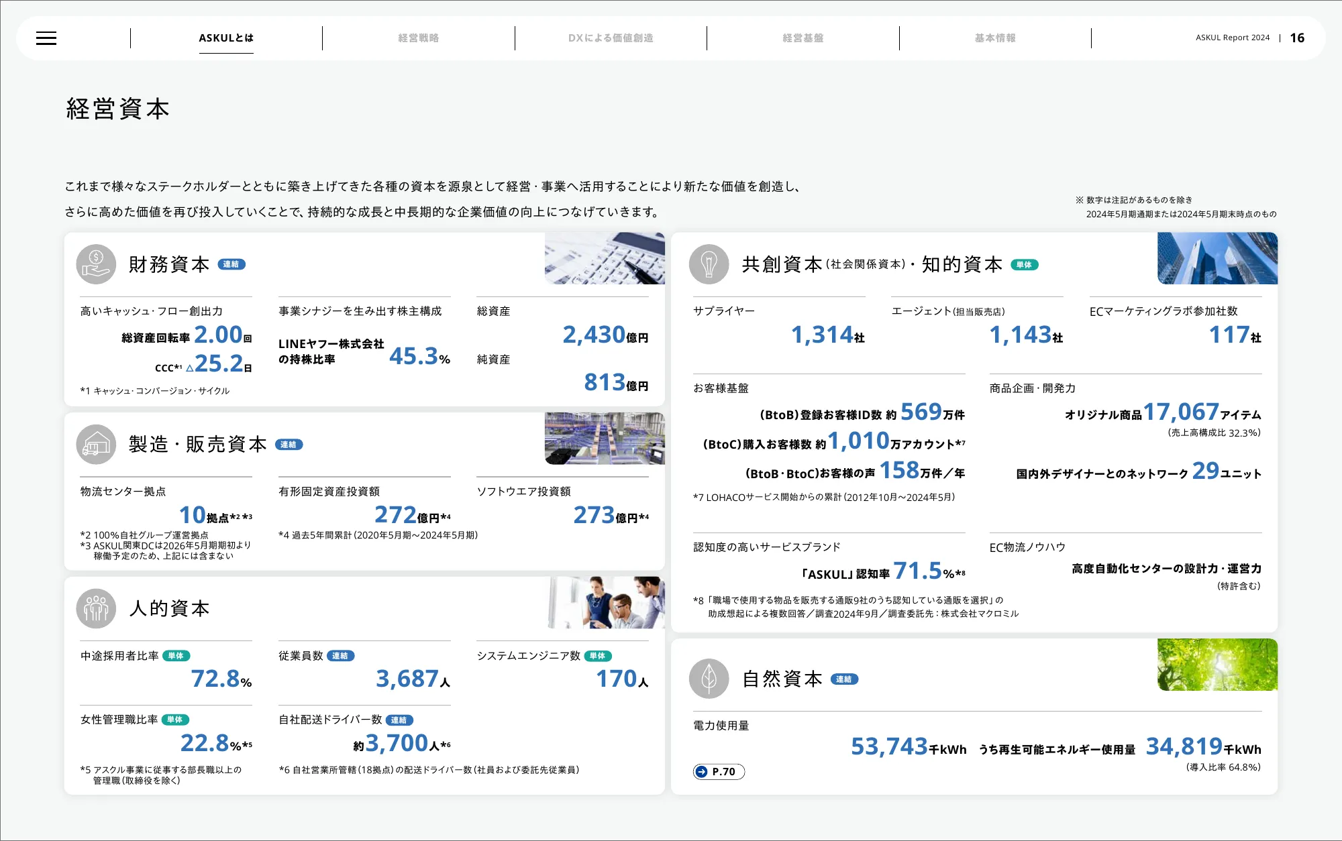
Task: Open the 経営戦略 tab
Action: pyautogui.click(x=418, y=38)
